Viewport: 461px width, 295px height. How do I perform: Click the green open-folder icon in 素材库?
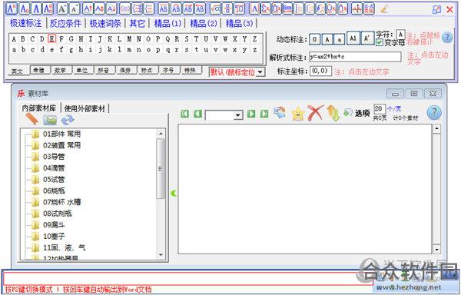(x=50, y=120)
